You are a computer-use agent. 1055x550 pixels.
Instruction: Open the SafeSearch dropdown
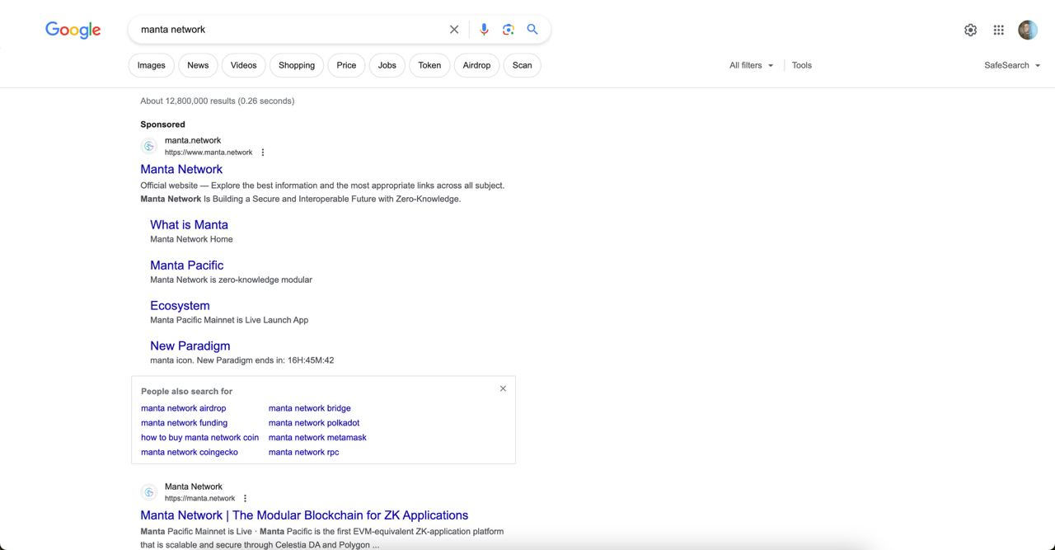pos(1012,65)
